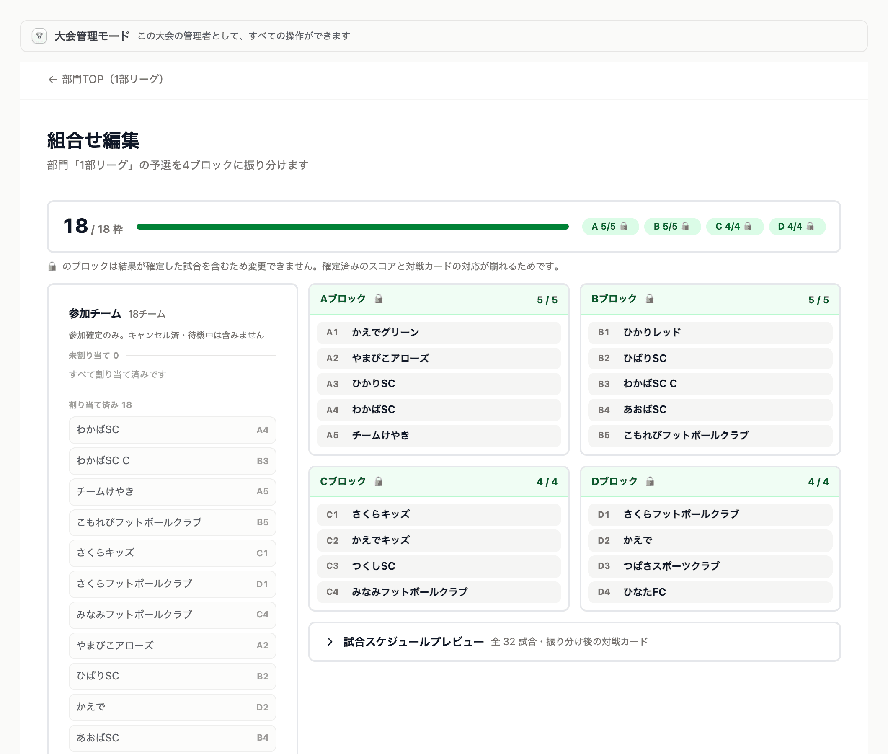Select ひばりSC B2 in team list
The image size is (888, 754).
(x=172, y=676)
